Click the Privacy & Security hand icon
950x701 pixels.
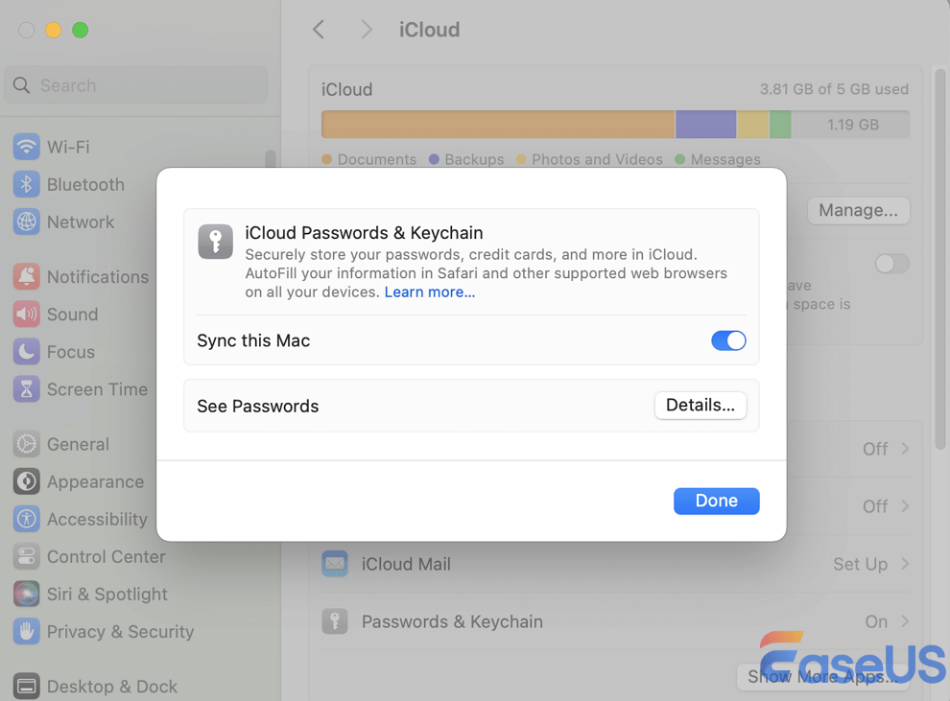click(26, 631)
